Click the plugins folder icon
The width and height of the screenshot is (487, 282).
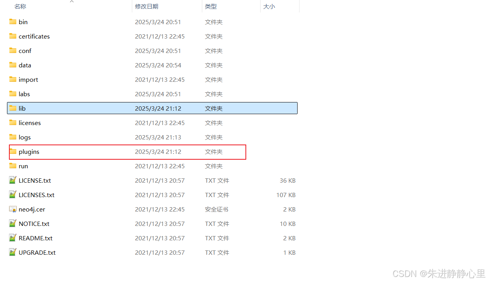[12, 152]
